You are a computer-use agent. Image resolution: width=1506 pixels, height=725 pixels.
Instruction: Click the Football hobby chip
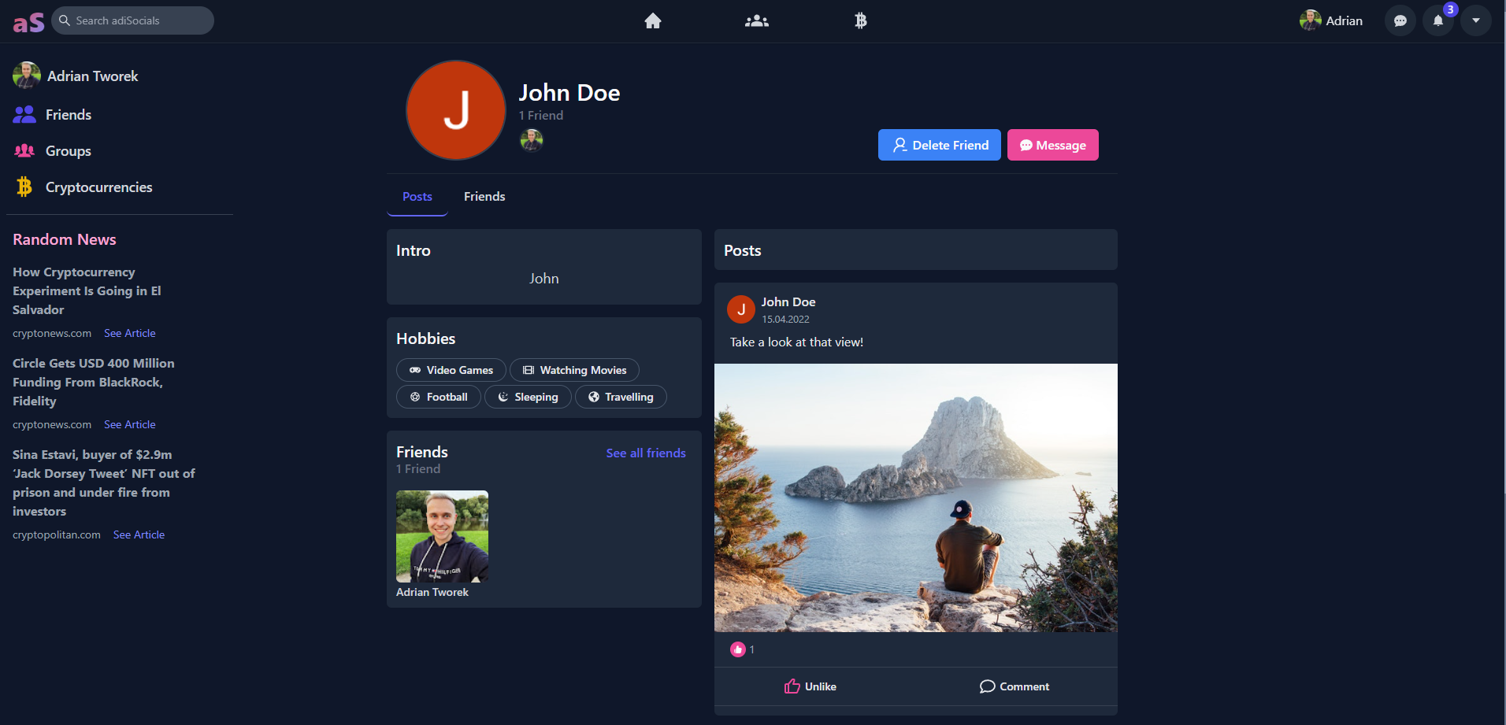click(439, 397)
